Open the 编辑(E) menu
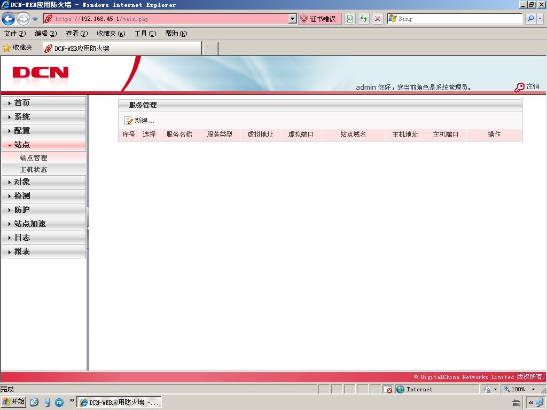547x410 pixels. click(46, 34)
